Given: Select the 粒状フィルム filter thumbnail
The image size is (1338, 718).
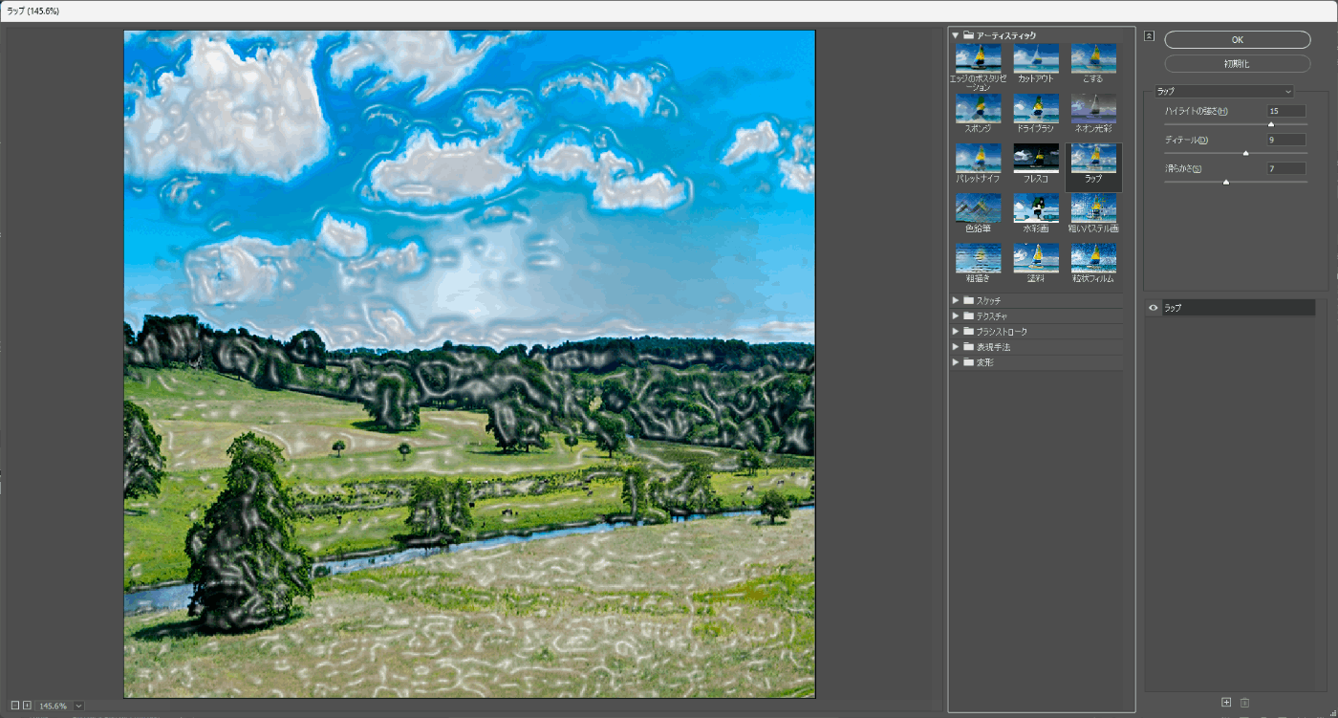Looking at the screenshot, I should (1093, 258).
